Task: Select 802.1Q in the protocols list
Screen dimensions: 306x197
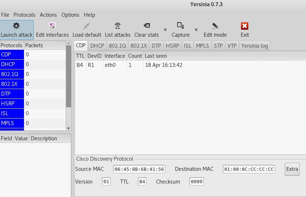Action: point(12,74)
